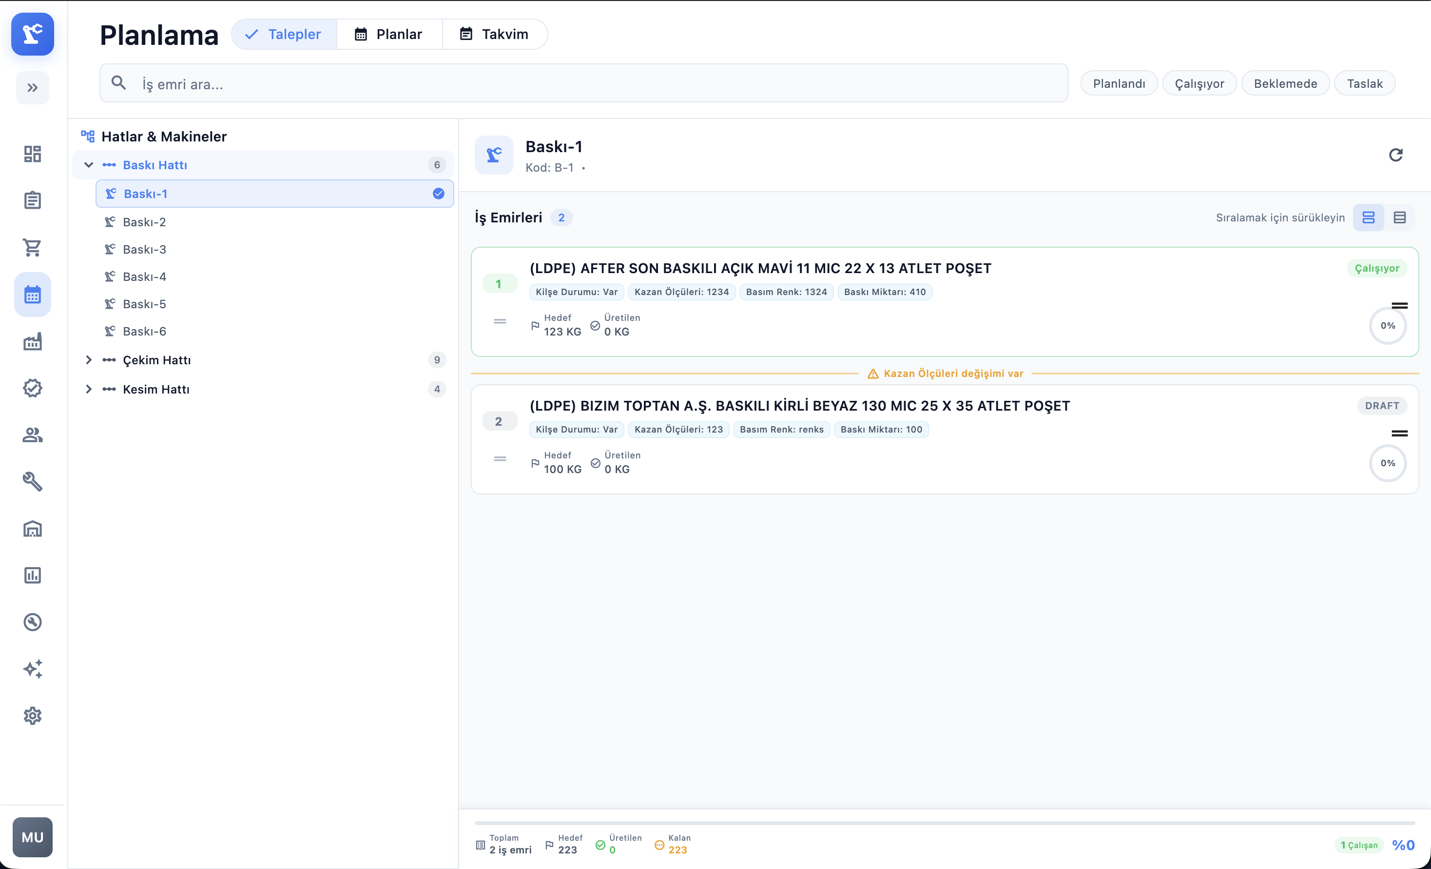This screenshot has height=869, width=1431.
Task: Switch to the Planlar tab
Action: (x=388, y=34)
